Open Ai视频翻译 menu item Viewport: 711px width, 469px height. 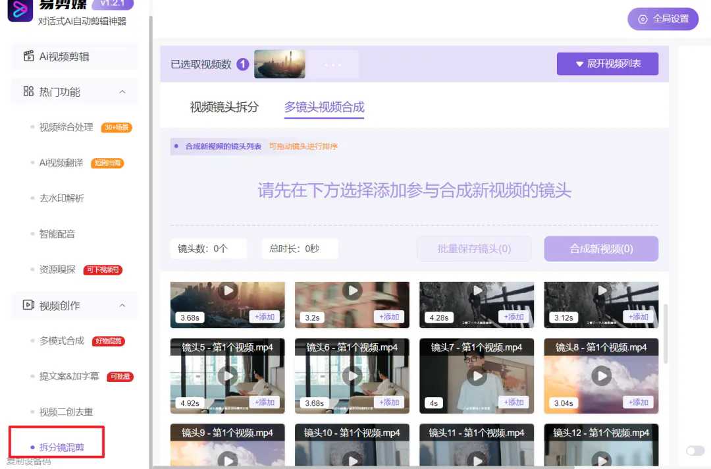click(61, 163)
